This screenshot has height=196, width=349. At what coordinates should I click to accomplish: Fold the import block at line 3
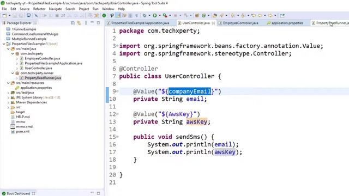[117, 46]
